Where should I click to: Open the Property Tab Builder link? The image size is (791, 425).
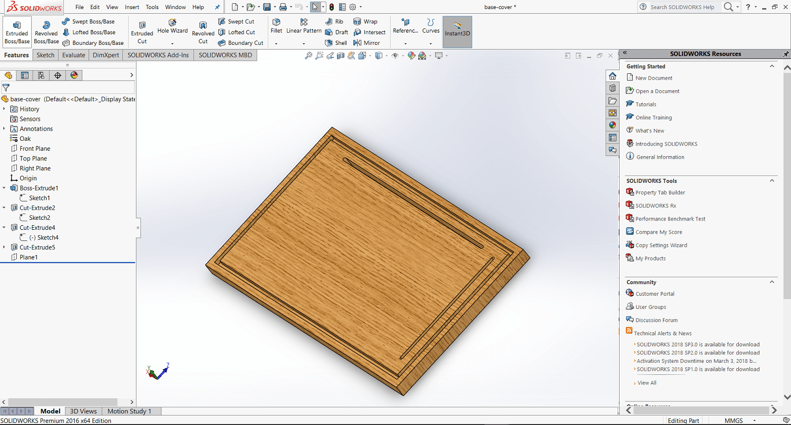tap(660, 192)
